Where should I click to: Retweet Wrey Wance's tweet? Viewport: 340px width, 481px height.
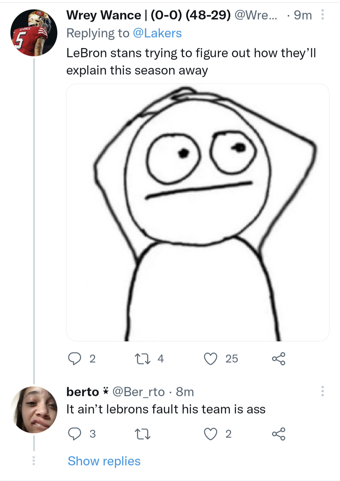point(142,359)
